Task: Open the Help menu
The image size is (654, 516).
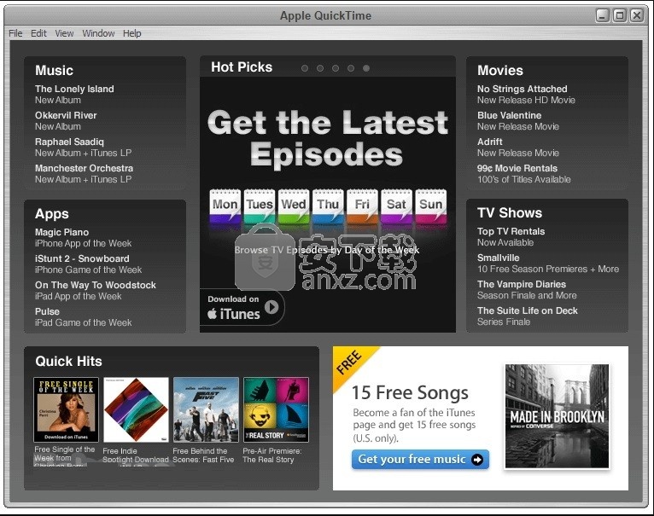Action: [x=131, y=33]
